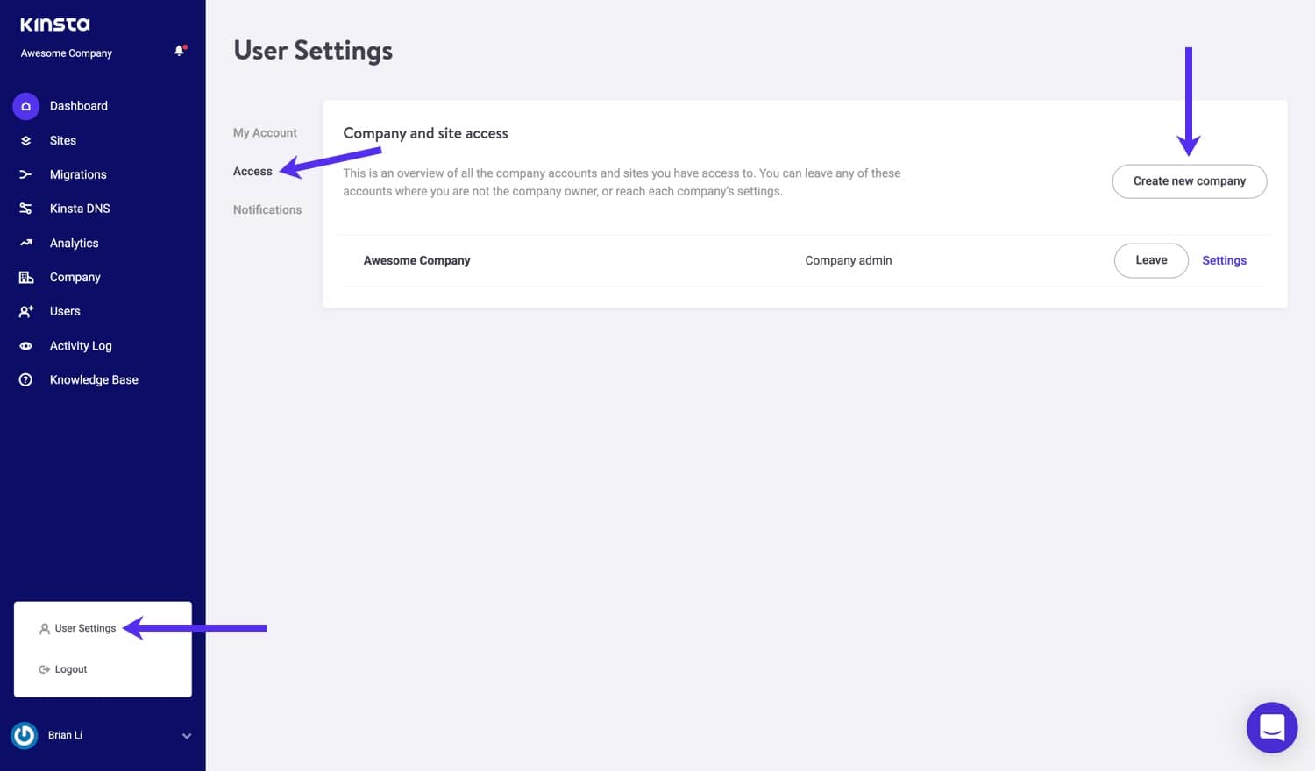Open Analytics via the chart icon
1315x771 pixels.
[x=25, y=243]
